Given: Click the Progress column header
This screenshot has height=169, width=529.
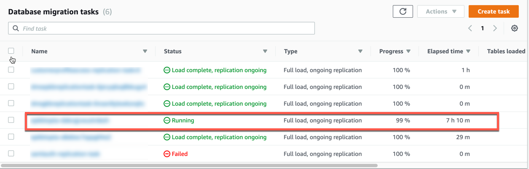Looking at the screenshot, I should click(x=391, y=51).
